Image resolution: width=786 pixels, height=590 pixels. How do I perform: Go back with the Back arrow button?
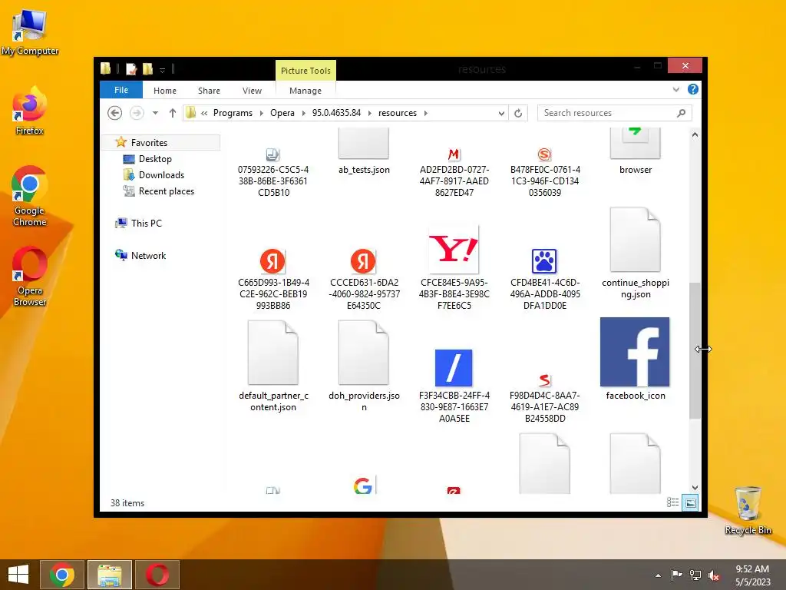[115, 113]
